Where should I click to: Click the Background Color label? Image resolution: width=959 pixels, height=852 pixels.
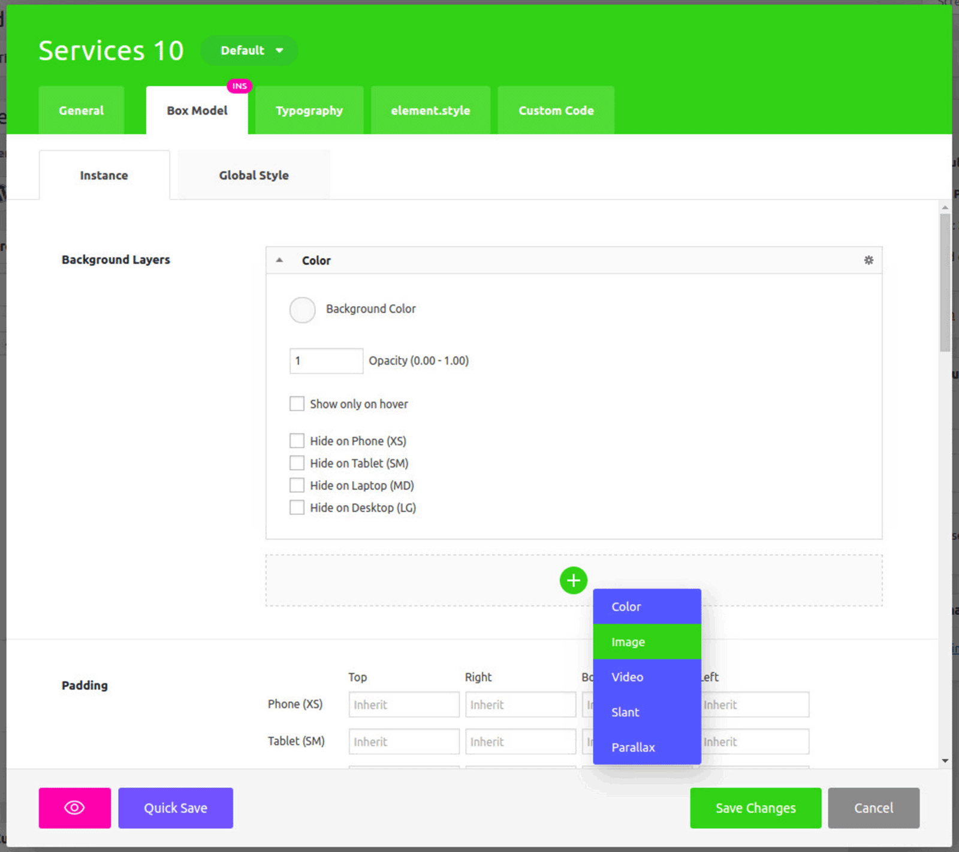(370, 309)
